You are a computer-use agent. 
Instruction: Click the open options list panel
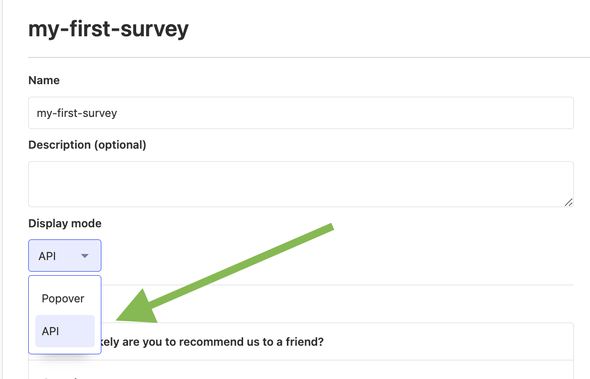(x=65, y=314)
